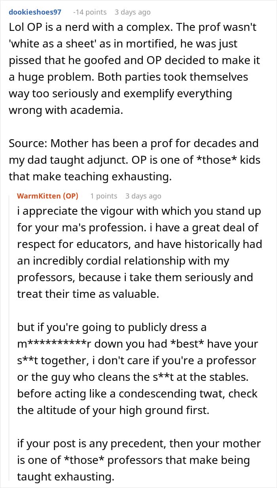This screenshot has width=277, height=488.
Task: Click the paragraph starting 'i appreciate the vigour'
Action: tap(138, 253)
